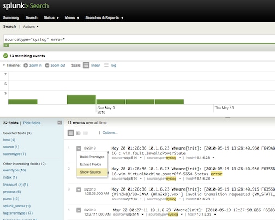Select the process (6) field
This screenshot has width=275, height=220.
click(x=12, y=192)
